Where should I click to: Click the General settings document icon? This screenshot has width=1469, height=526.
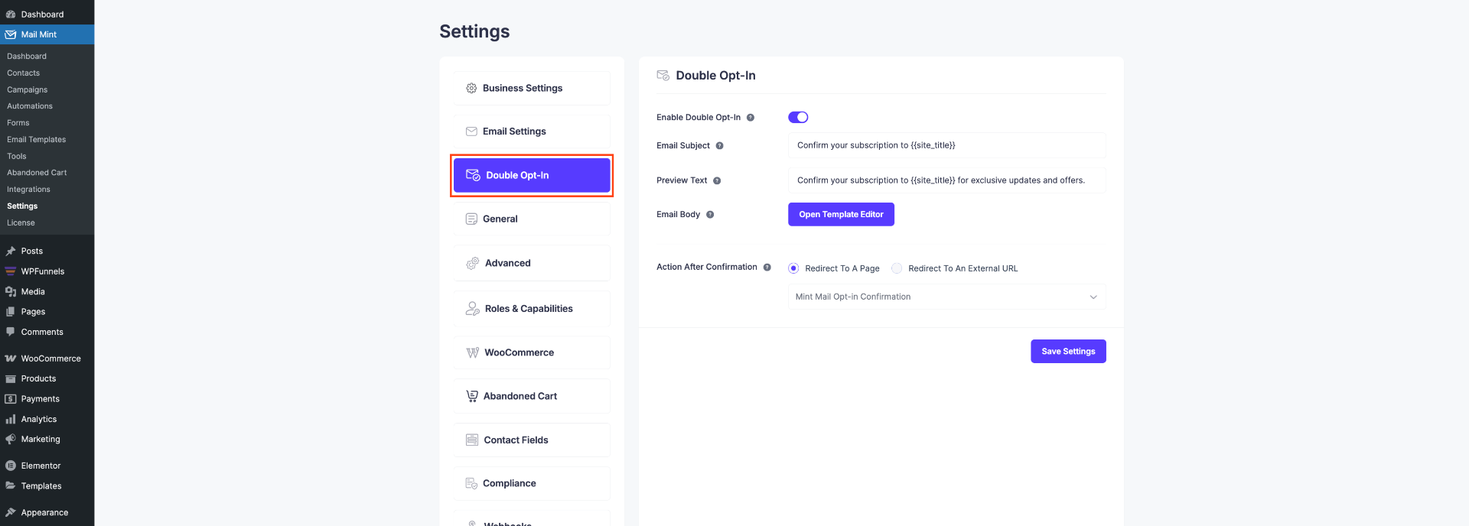coord(471,219)
